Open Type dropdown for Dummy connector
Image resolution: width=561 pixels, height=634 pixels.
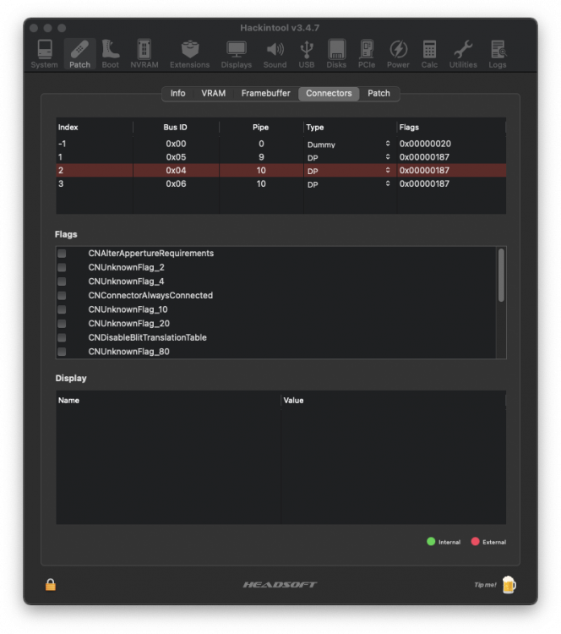coord(349,144)
